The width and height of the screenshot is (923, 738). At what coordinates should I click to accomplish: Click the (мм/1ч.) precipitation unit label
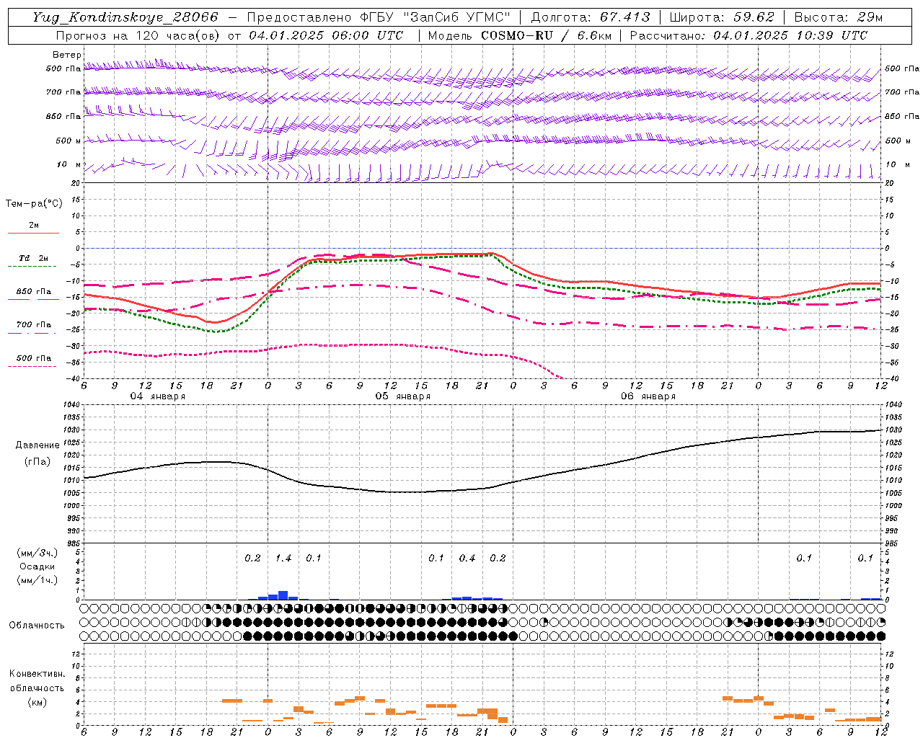pyautogui.click(x=36, y=580)
